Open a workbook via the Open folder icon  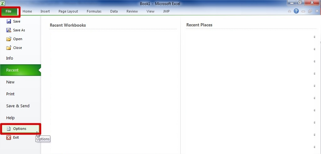9,39
